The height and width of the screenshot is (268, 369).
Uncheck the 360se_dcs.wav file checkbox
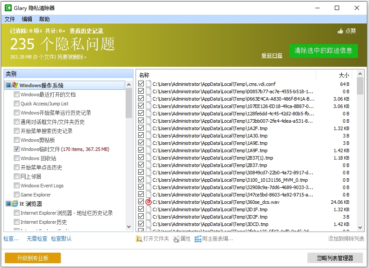141,202
